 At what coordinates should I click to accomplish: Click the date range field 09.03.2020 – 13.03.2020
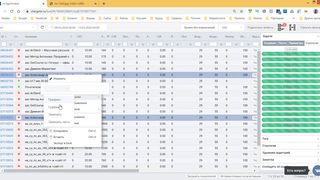pos(77,27)
